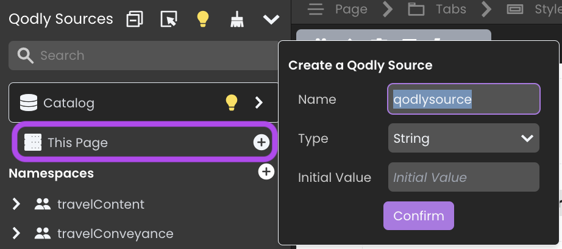Click the Confirm button
The width and height of the screenshot is (562, 249).
419,215
